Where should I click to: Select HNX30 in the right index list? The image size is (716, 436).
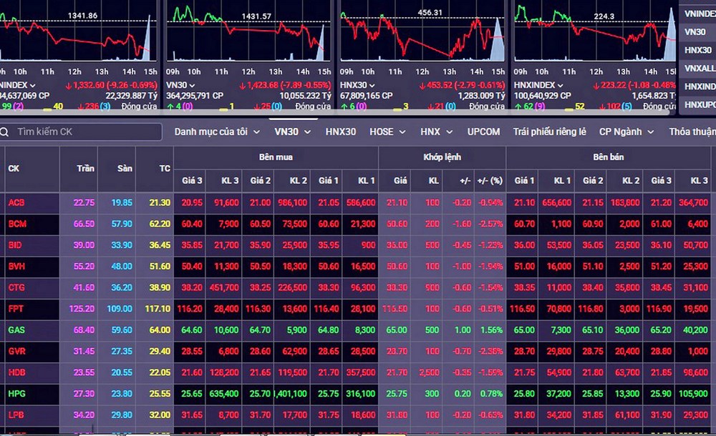click(x=697, y=50)
